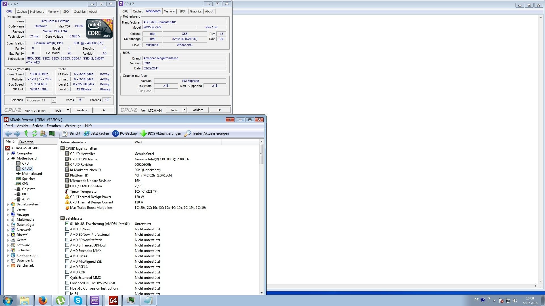This screenshot has width=545, height=306.
Task: Toggle AMD 3DNow! Professional checkbox
Action: (67, 234)
